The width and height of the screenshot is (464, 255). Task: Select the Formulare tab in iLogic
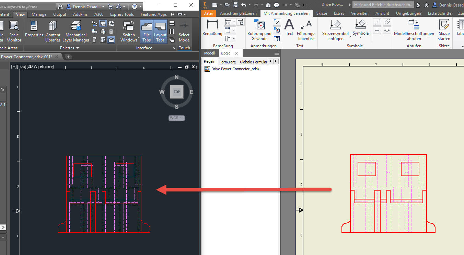(x=228, y=62)
